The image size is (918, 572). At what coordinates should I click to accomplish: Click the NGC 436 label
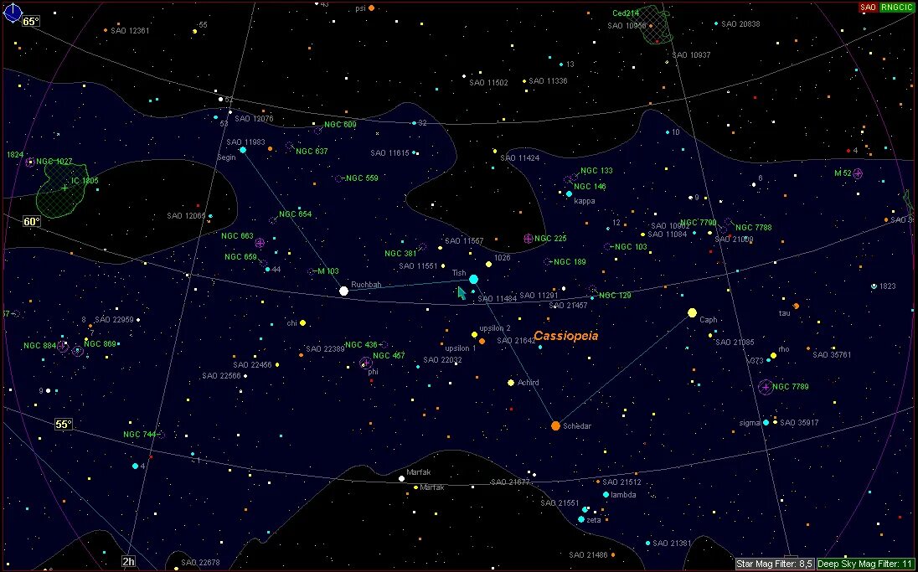362,345
